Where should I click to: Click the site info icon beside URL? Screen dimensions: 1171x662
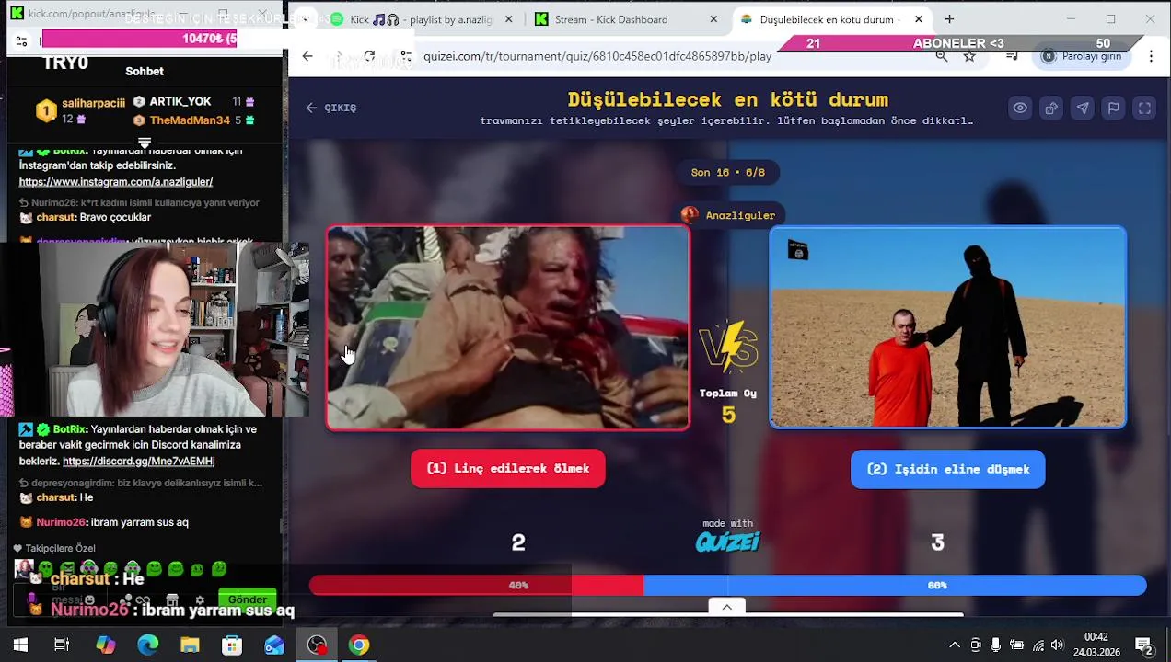(x=406, y=56)
